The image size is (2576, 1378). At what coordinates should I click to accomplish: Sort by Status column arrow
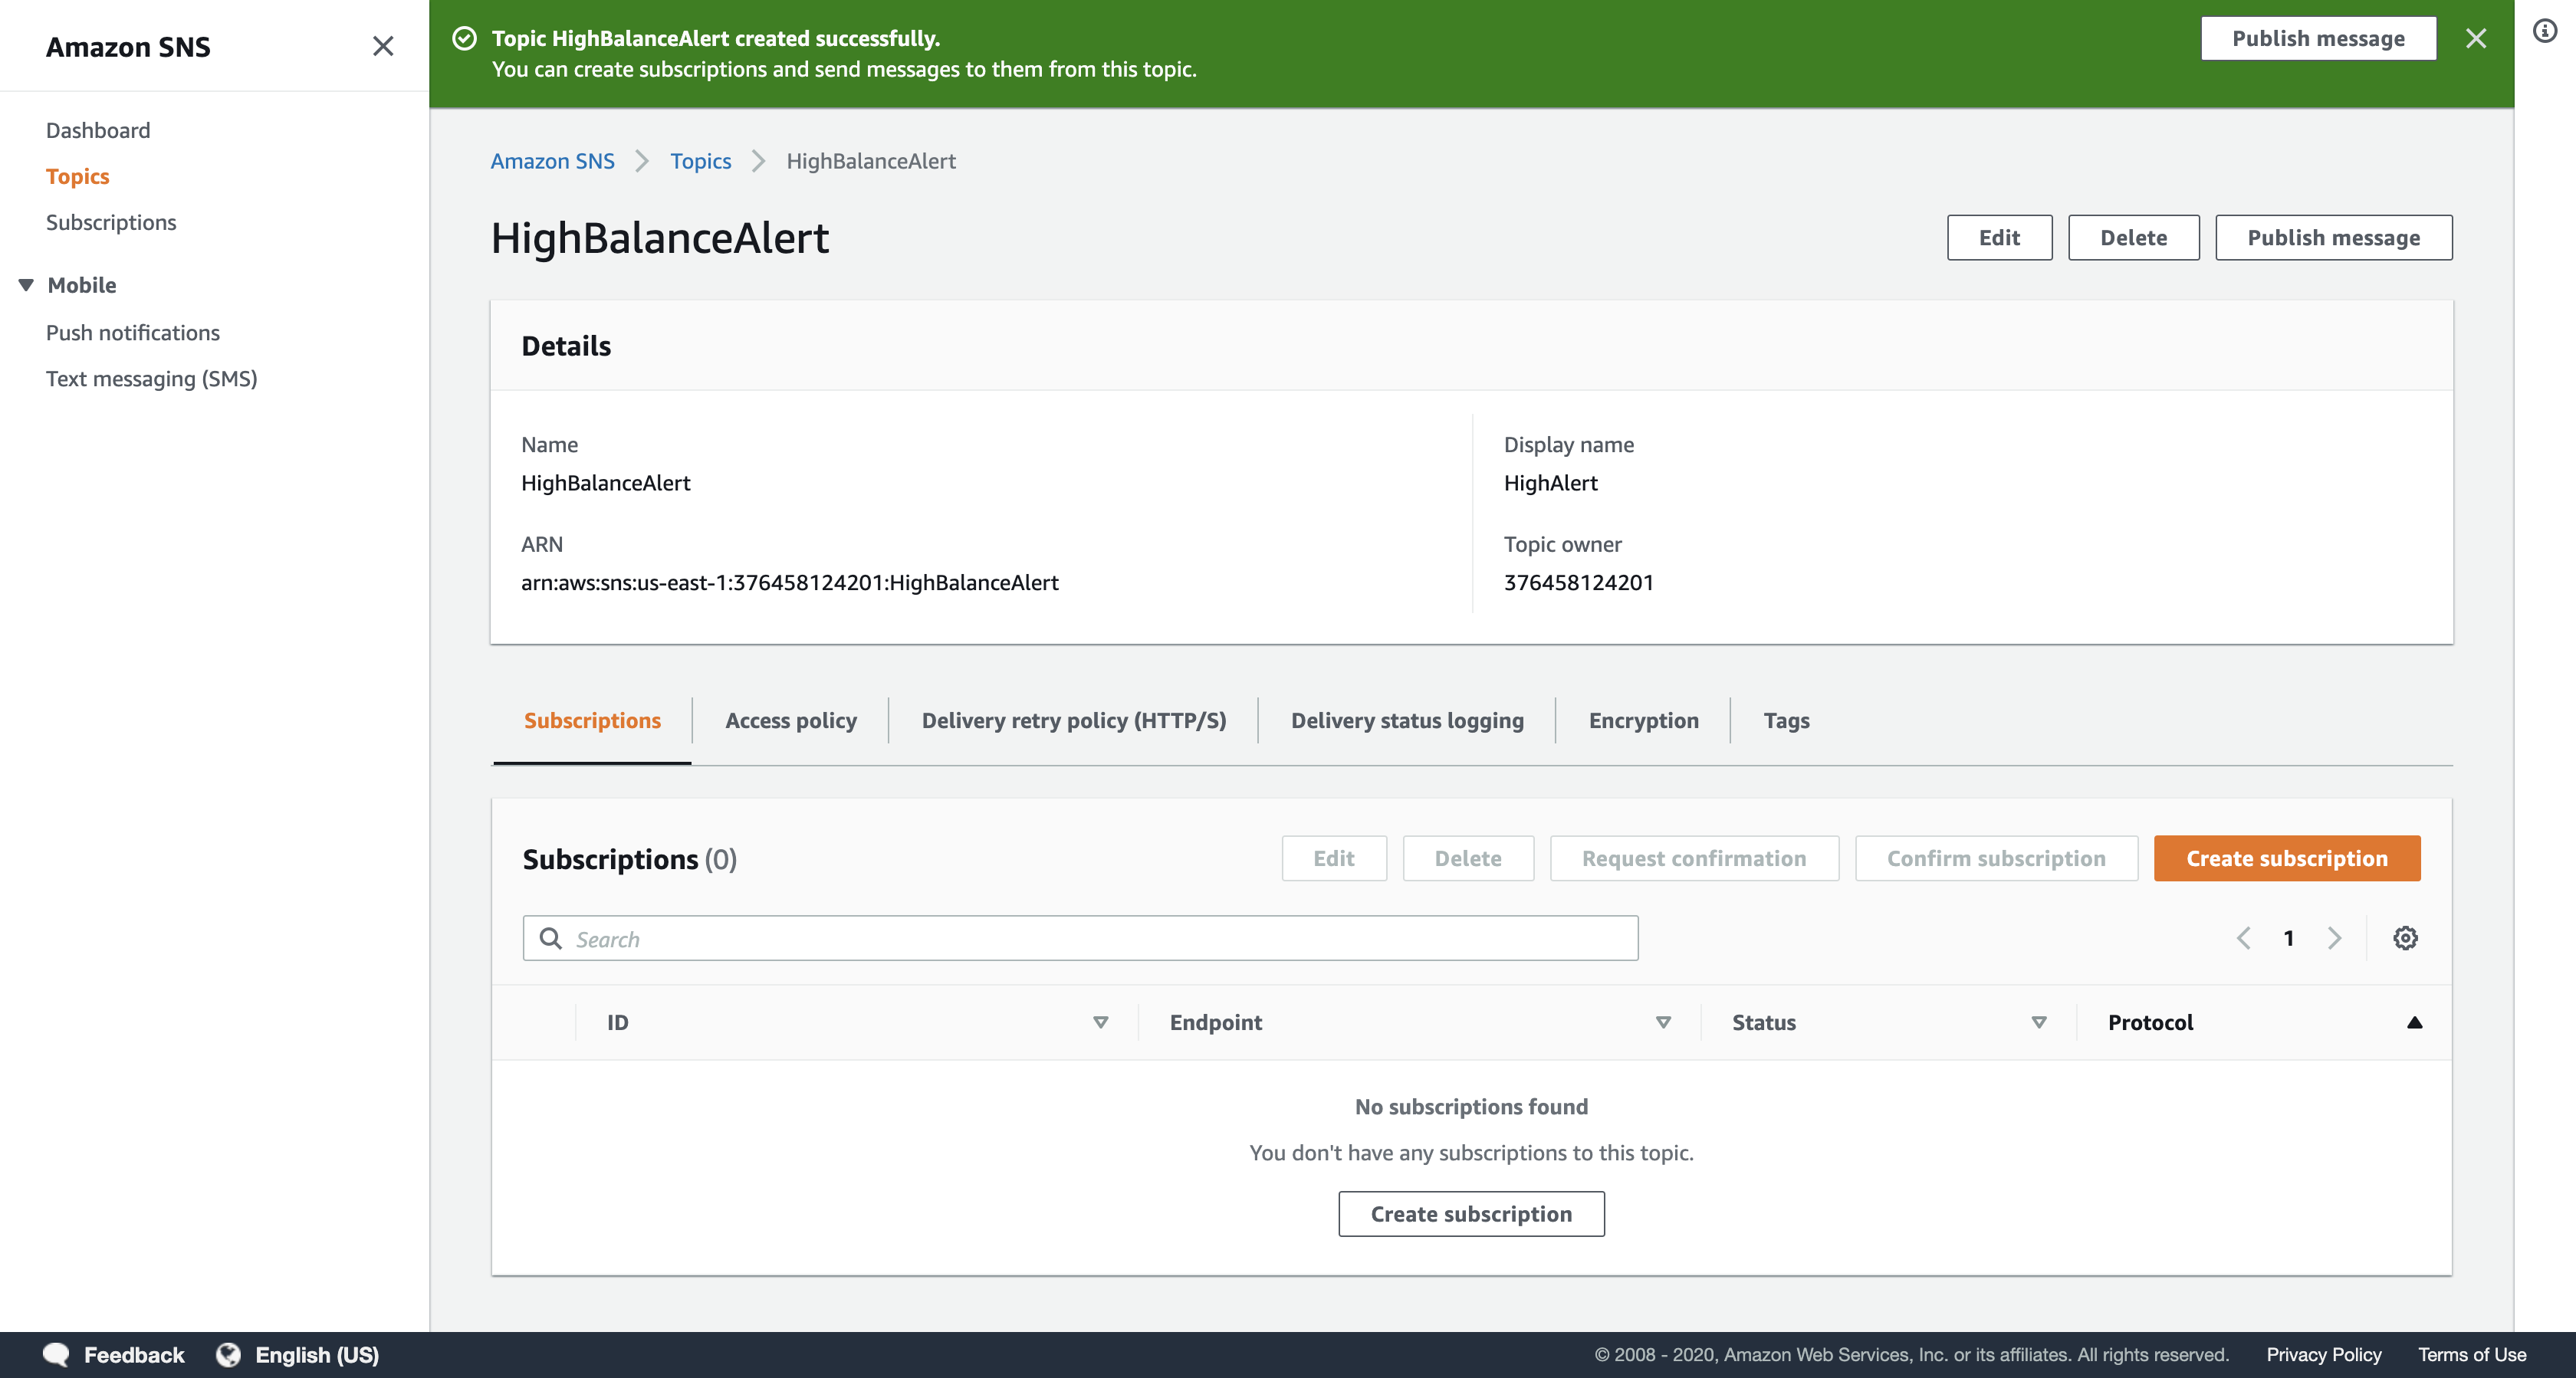point(2038,1022)
